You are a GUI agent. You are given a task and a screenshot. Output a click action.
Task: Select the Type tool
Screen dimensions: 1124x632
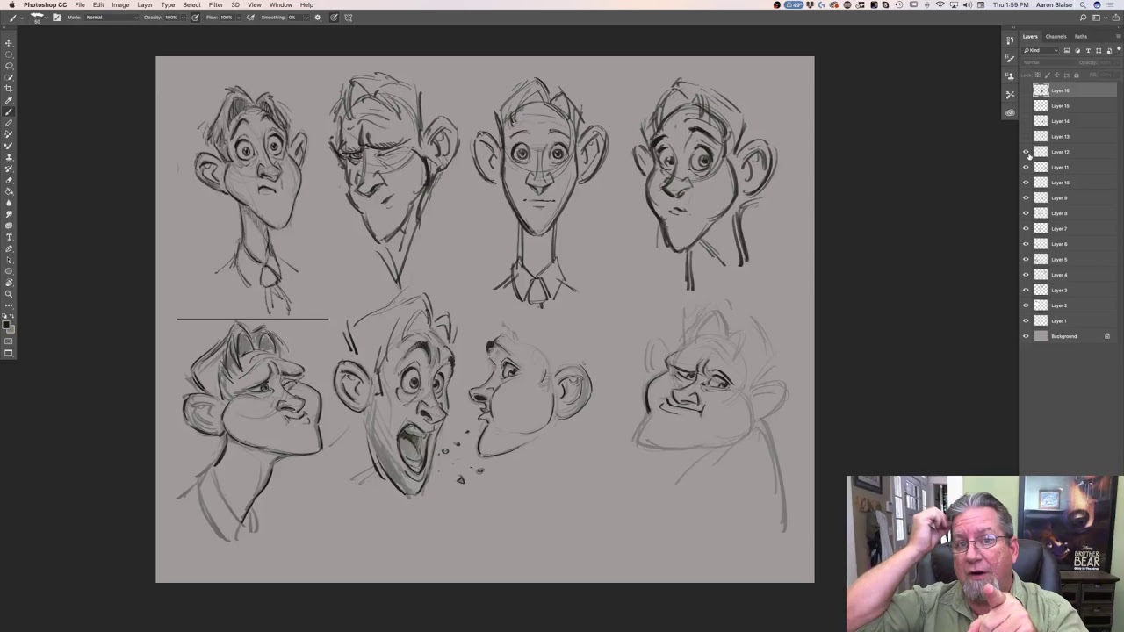tap(9, 236)
